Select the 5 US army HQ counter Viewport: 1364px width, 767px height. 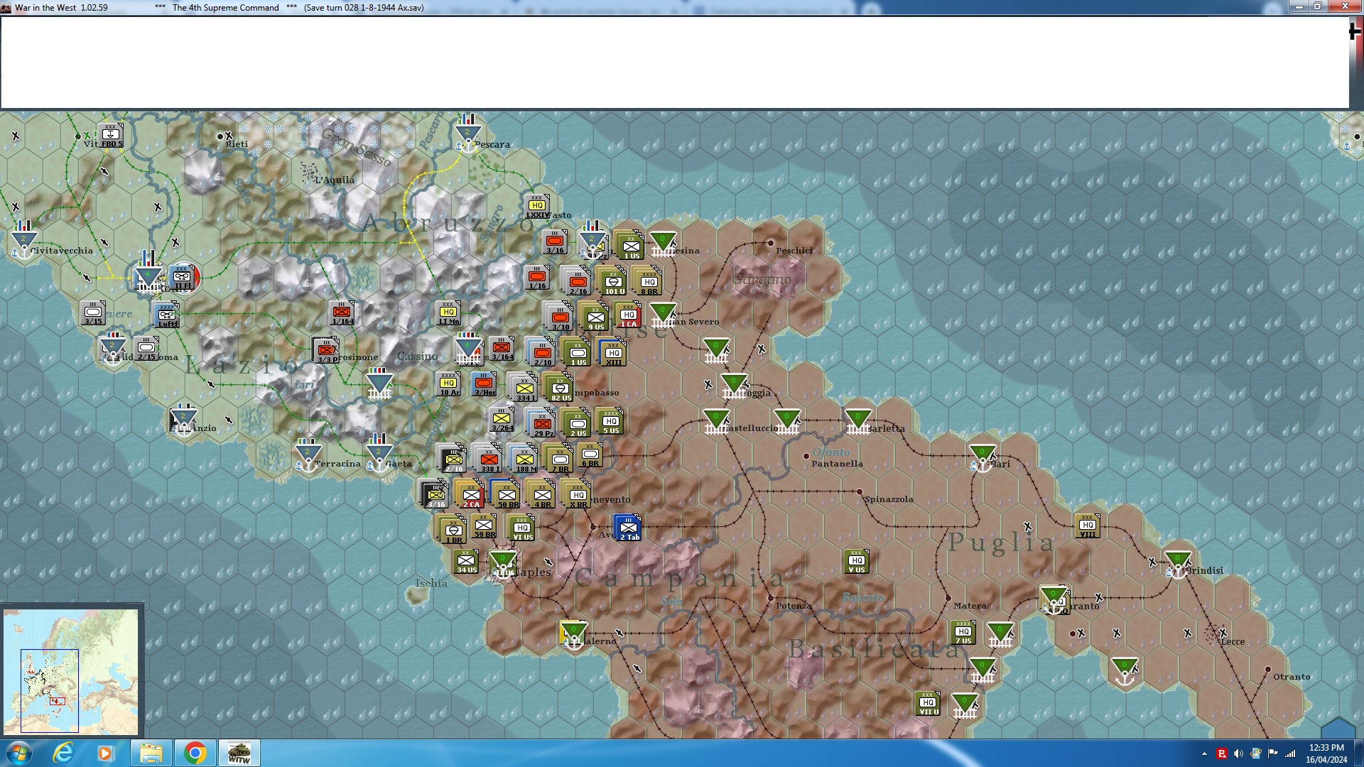coord(611,422)
